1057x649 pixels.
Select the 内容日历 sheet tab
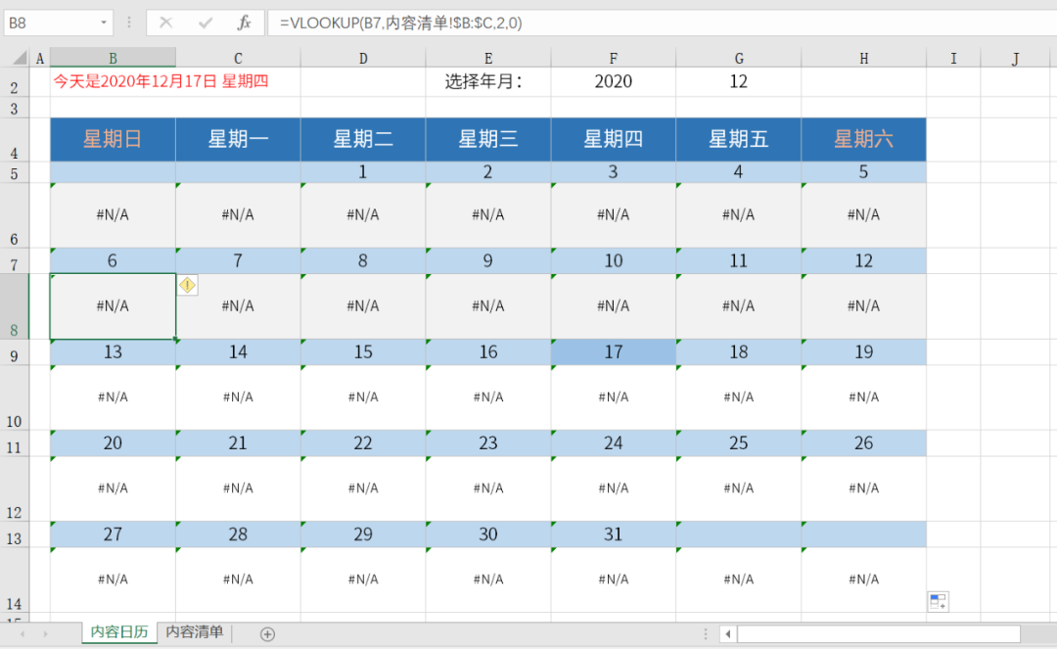point(119,631)
